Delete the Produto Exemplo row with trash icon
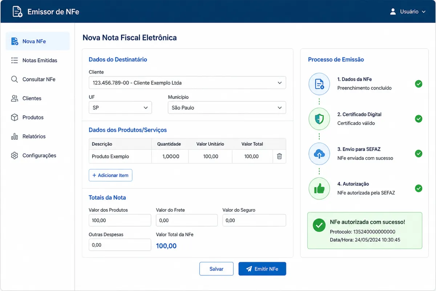This screenshot has width=436, height=291. tap(279, 156)
